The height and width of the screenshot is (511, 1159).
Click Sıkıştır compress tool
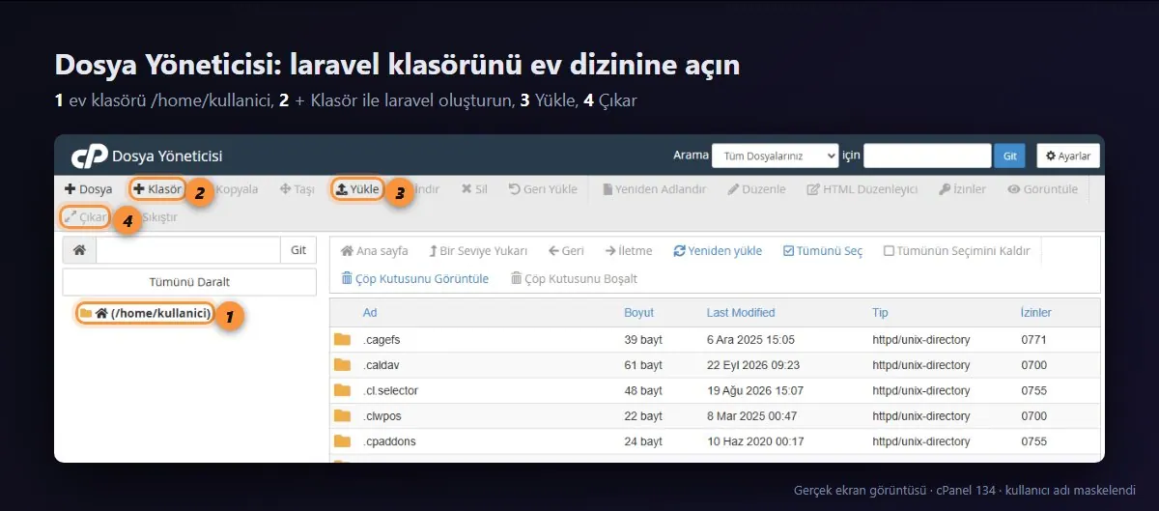(159, 217)
